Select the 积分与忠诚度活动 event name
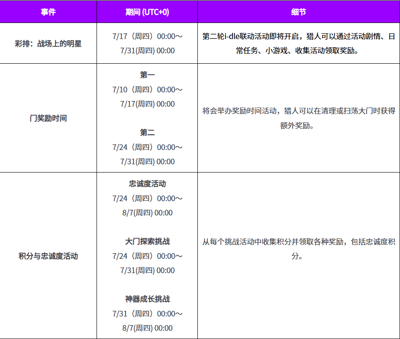Image resolution: width=400 pixels, height=339 pixels. [x=48, y=256]
